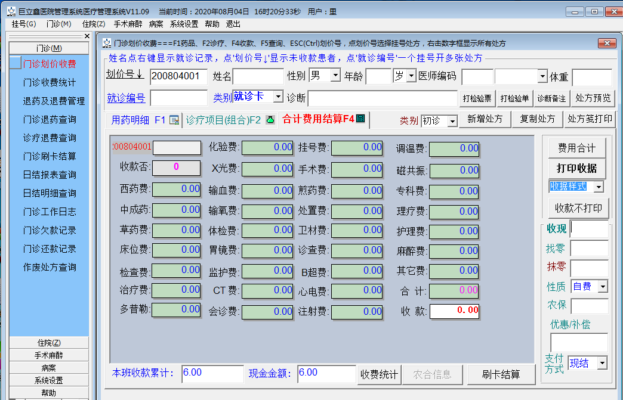
Task: Open the 类别 dropdown showing 初诊
Action: pos(454,120)
